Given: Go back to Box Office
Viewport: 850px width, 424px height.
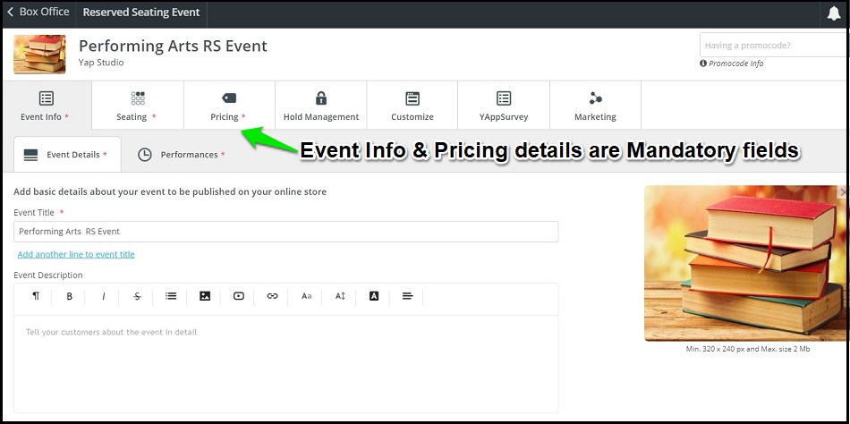Looking at the screenshot, I should coord(38,12).
